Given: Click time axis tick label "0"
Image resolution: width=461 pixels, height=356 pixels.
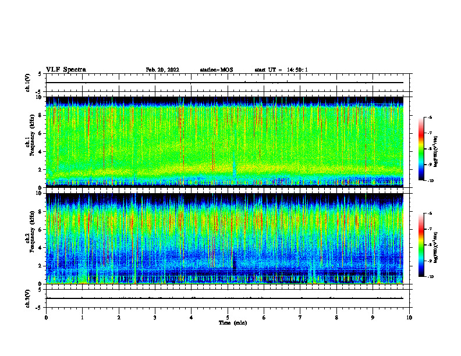Looking at the screenshot, I should coord(46,318).
